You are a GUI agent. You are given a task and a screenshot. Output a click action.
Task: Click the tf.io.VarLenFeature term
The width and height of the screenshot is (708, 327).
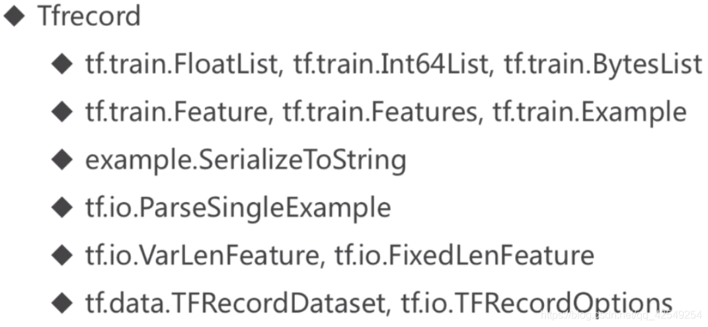coord(202,256)
